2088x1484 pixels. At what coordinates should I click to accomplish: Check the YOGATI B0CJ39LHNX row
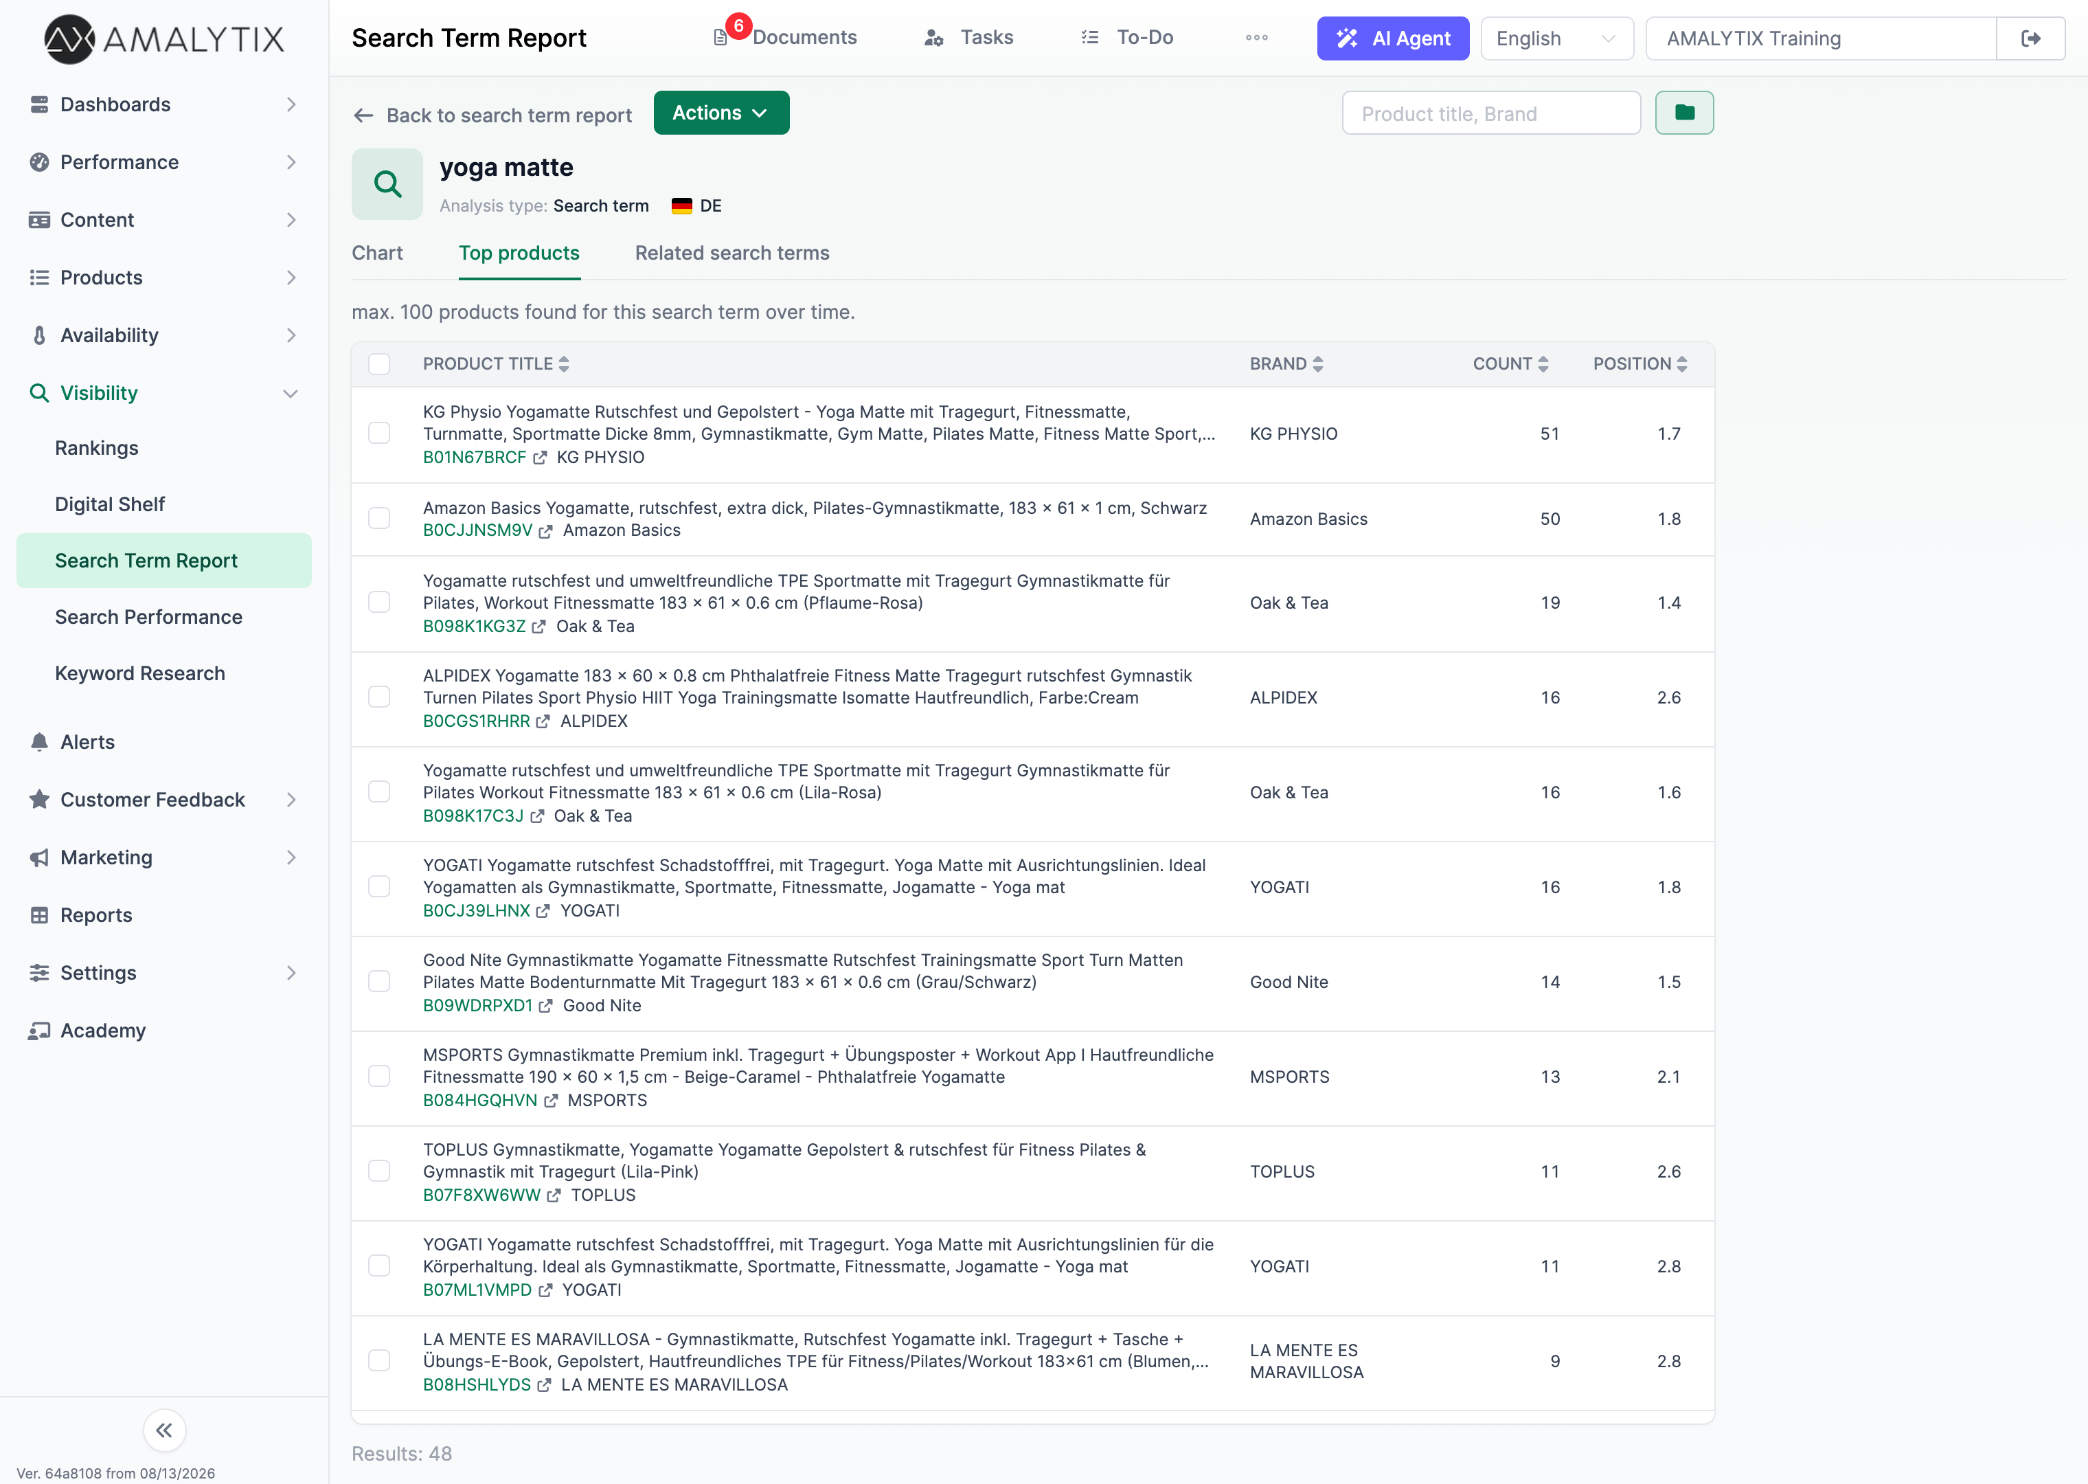(x=379, y=887)
